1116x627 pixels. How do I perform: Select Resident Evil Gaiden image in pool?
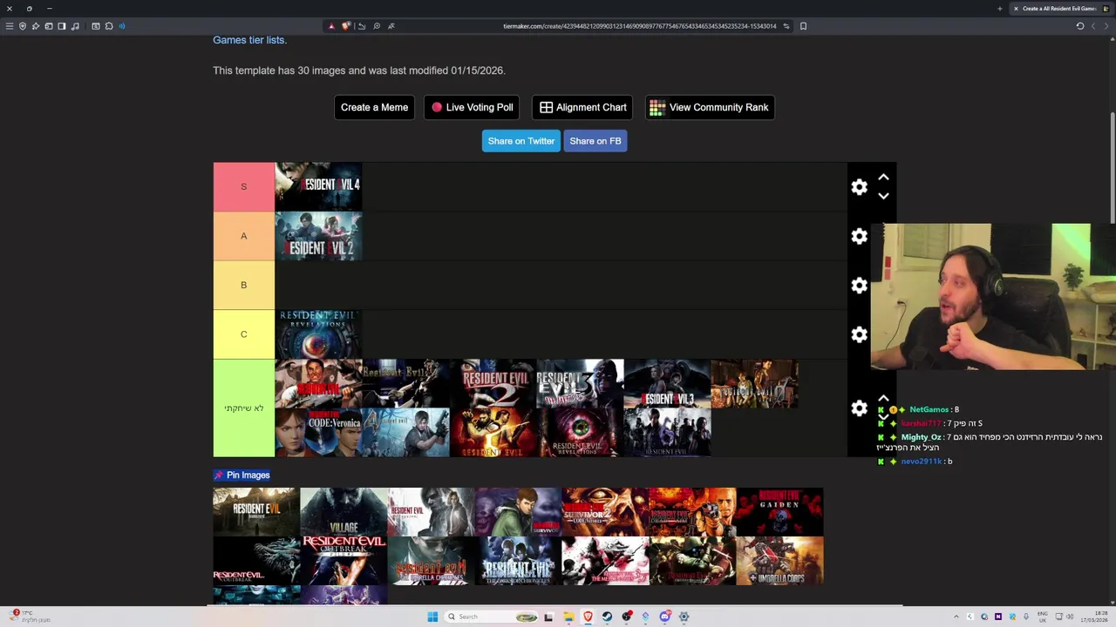click(x=779, y=512)
